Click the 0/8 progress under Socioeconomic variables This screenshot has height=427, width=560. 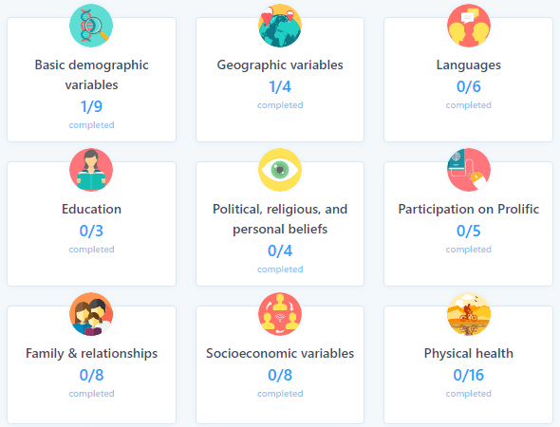coord(280,375)
